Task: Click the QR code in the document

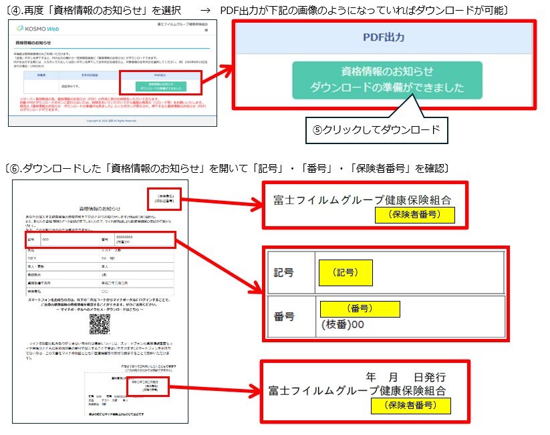Action: (x=100, y=325)
